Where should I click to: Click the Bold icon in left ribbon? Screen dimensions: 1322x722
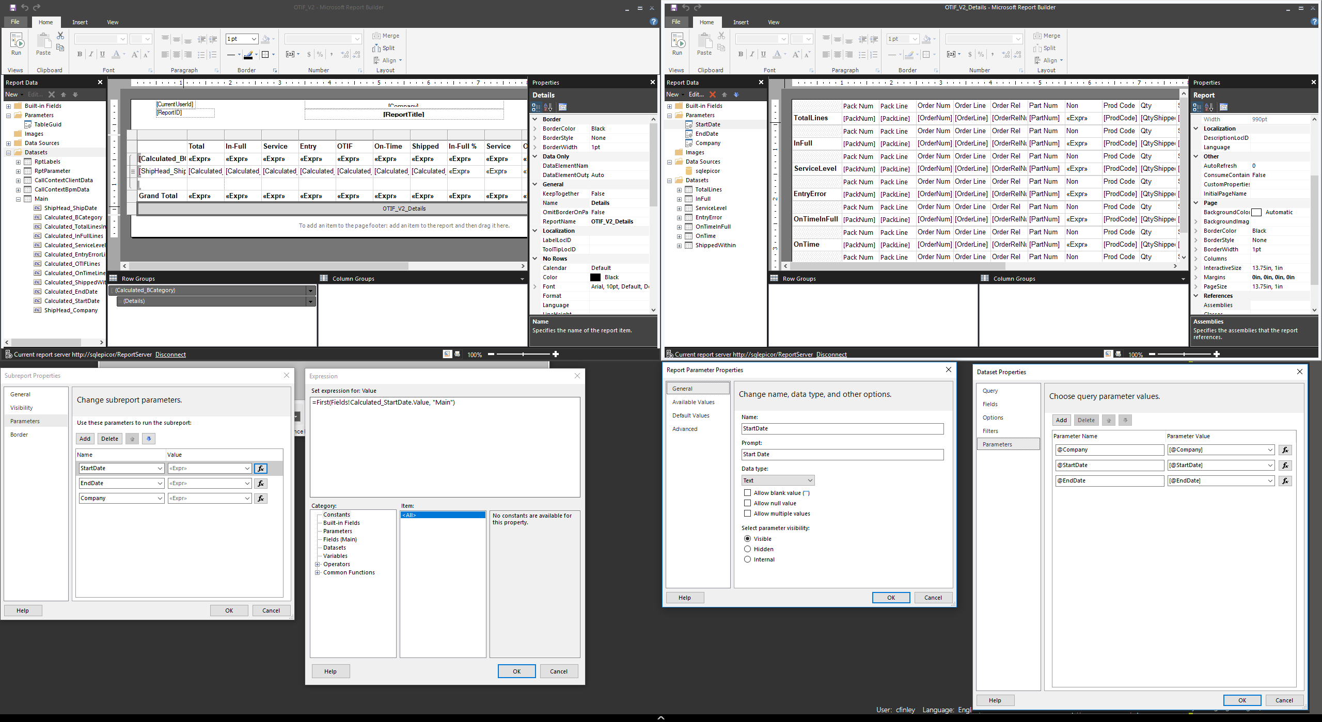point(80,54)
